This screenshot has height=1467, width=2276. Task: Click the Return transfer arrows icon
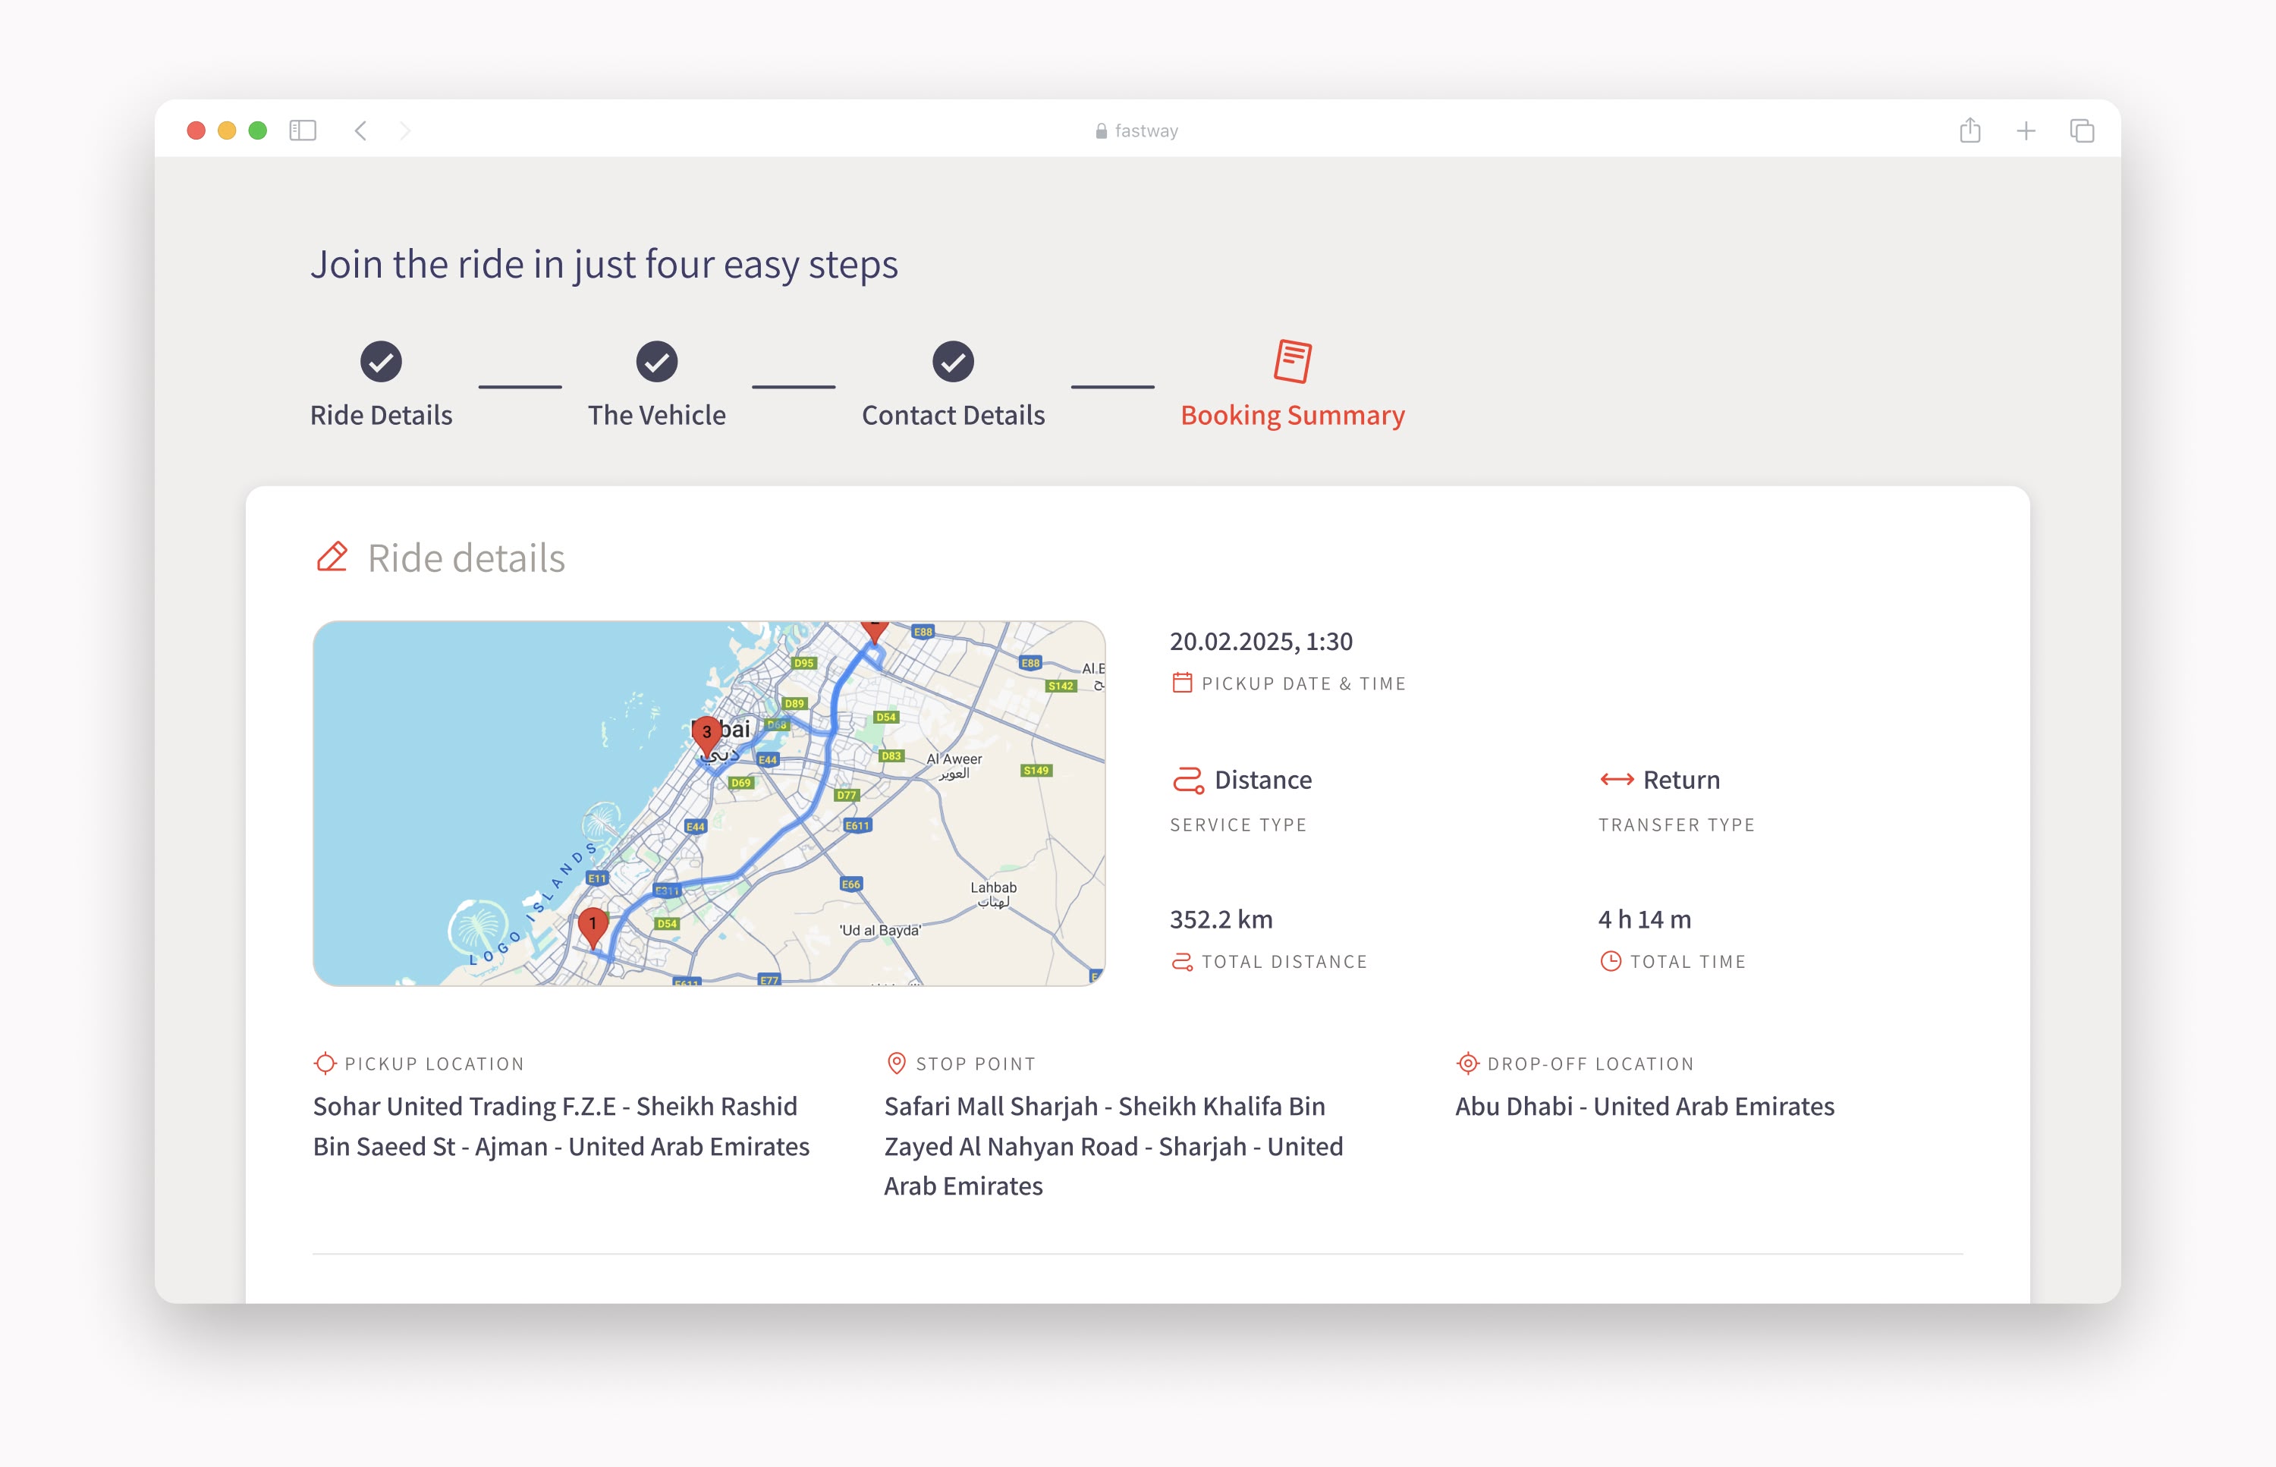[1617, 781]
